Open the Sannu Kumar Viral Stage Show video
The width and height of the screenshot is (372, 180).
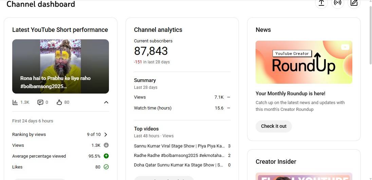point(179,146)
